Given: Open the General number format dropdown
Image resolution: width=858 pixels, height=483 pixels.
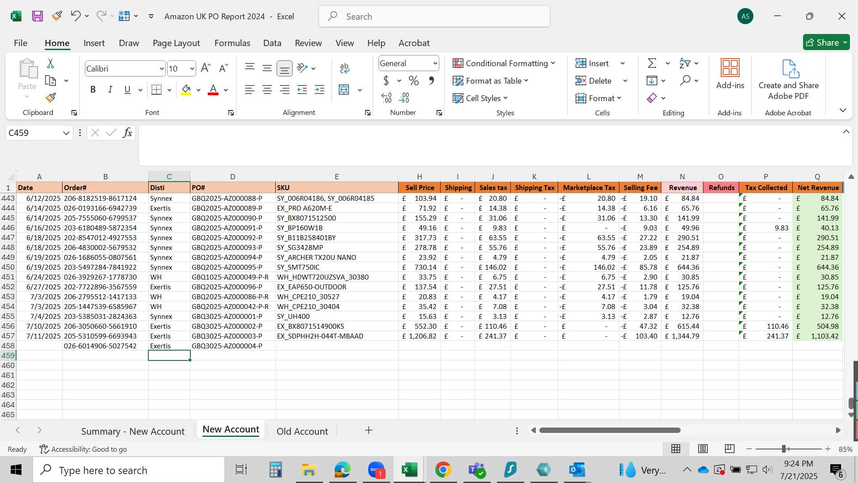Looking at the screenshot, I should [x=435, y=64].
